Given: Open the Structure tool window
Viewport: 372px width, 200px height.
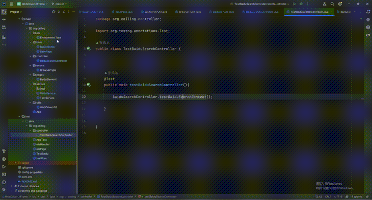Looking at the screenshot, I should [4, 37].
